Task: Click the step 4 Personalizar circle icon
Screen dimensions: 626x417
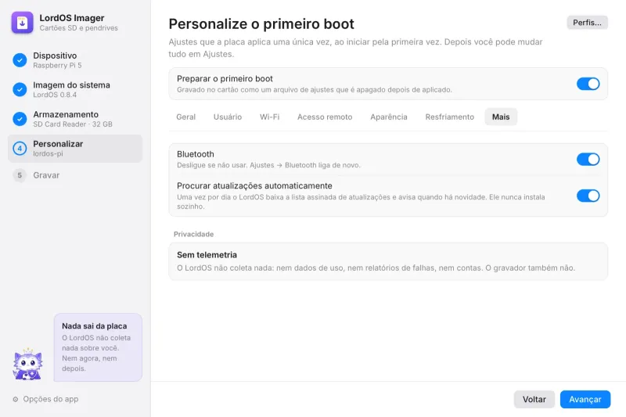Action: (20, 149)
